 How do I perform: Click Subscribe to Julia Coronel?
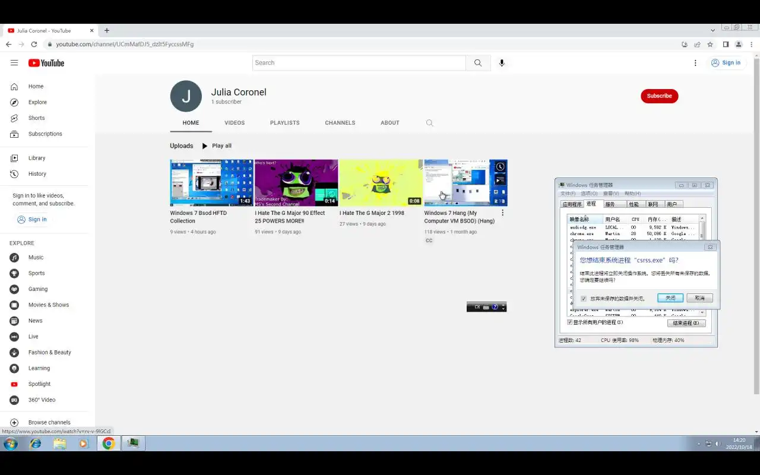[x=659, y=96]
